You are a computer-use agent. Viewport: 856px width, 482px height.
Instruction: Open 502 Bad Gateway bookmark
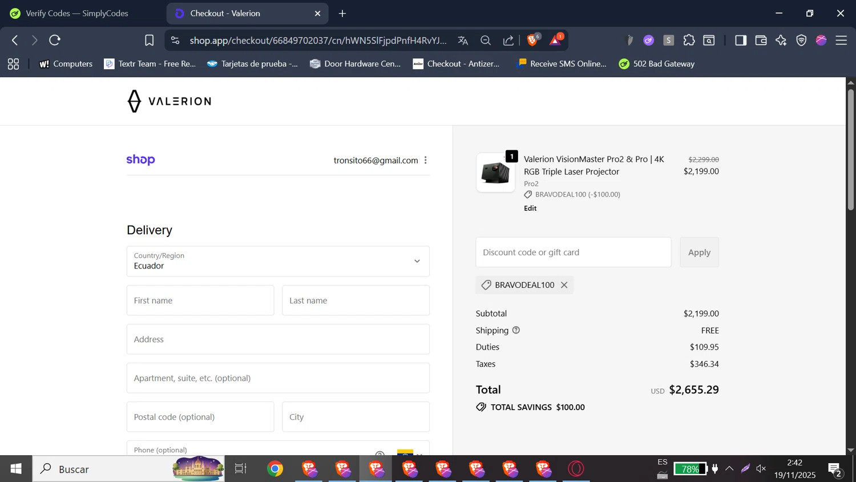[657, 64]
